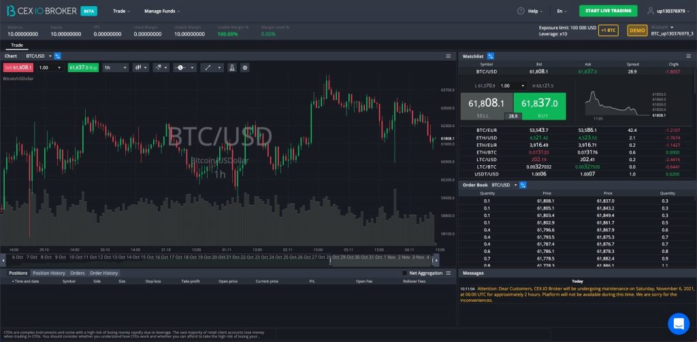Open the chart orders display tool
This screenshot has height=342, width=697.
coord(161,67)
